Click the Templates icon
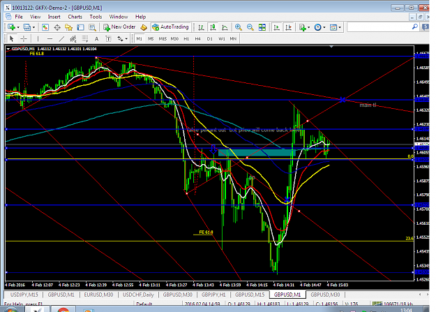This screenshot has height=312, width=436. click(333, 27)
